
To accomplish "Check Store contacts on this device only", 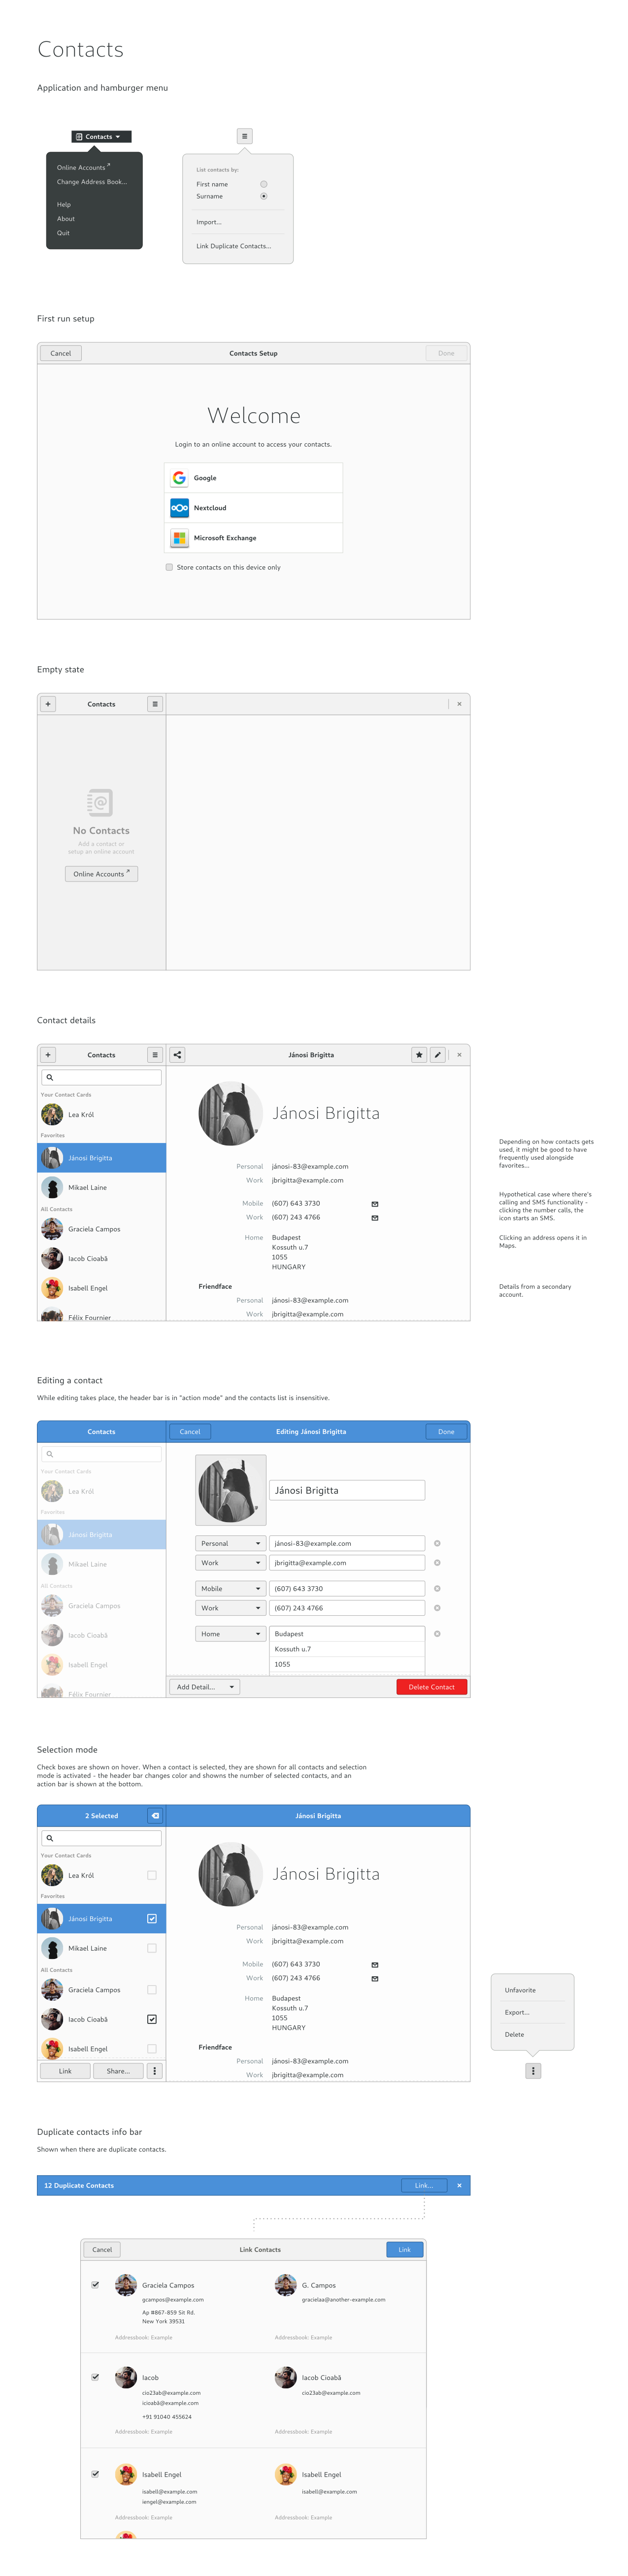I will click(169, 567).
